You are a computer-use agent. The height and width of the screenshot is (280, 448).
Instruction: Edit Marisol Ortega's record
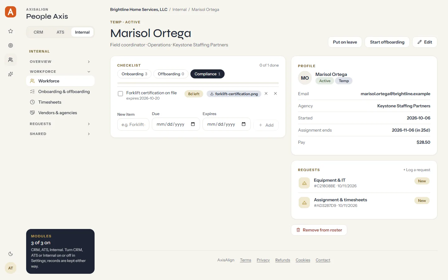pyautogui.click(x=425, y=42)
